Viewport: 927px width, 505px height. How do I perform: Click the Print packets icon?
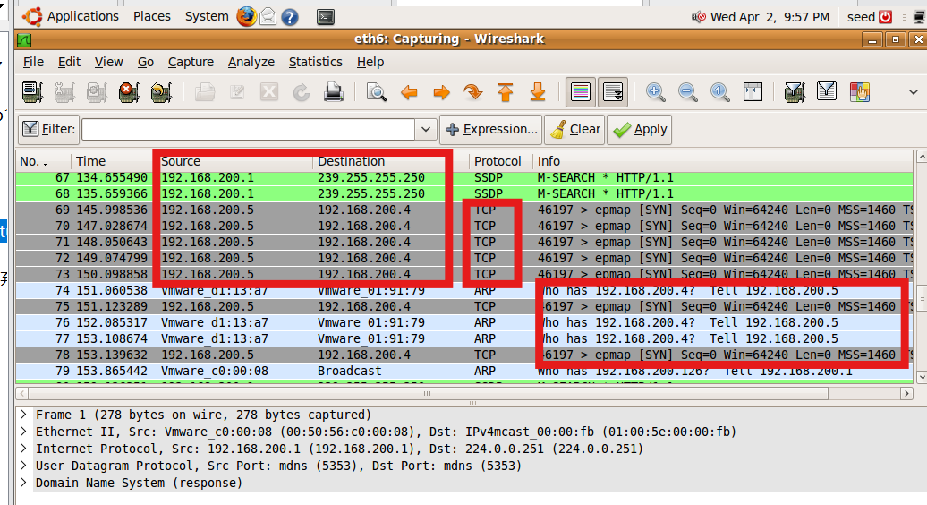[334, 92]
